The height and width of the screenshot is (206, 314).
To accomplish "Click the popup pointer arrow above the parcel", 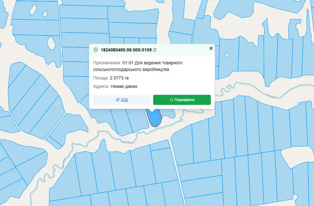I will 152,110.
